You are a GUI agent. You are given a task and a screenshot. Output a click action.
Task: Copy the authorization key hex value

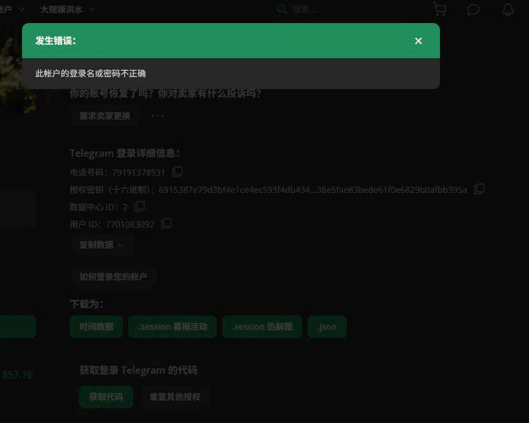(x=479, y=189)
